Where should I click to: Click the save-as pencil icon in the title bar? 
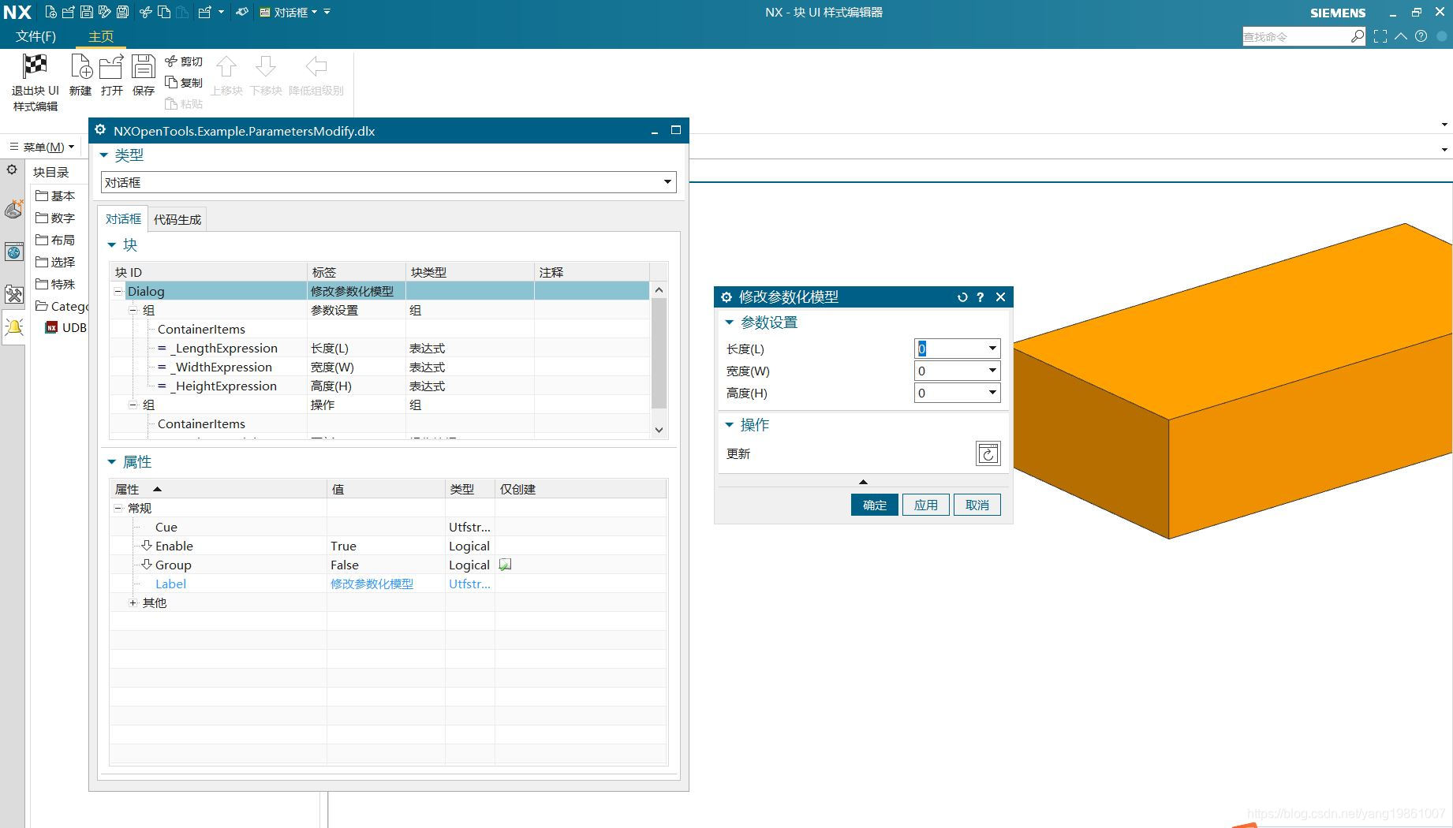pos(104,12)
